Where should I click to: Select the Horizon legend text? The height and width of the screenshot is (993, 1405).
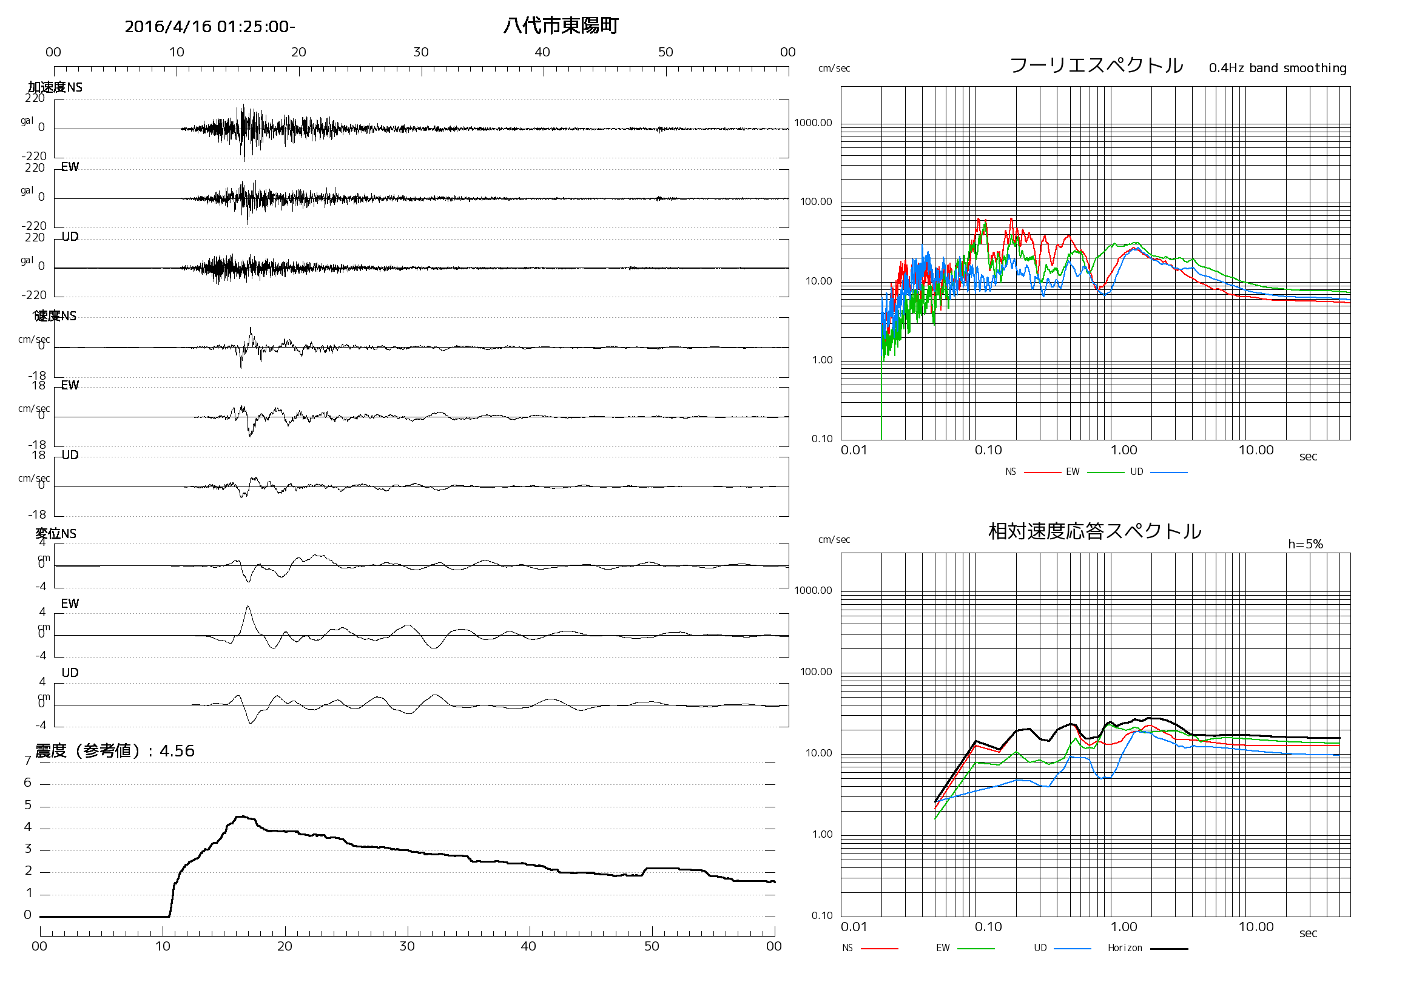click(1125, 948)
